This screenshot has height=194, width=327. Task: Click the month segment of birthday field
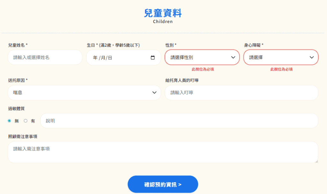(103, 58)
